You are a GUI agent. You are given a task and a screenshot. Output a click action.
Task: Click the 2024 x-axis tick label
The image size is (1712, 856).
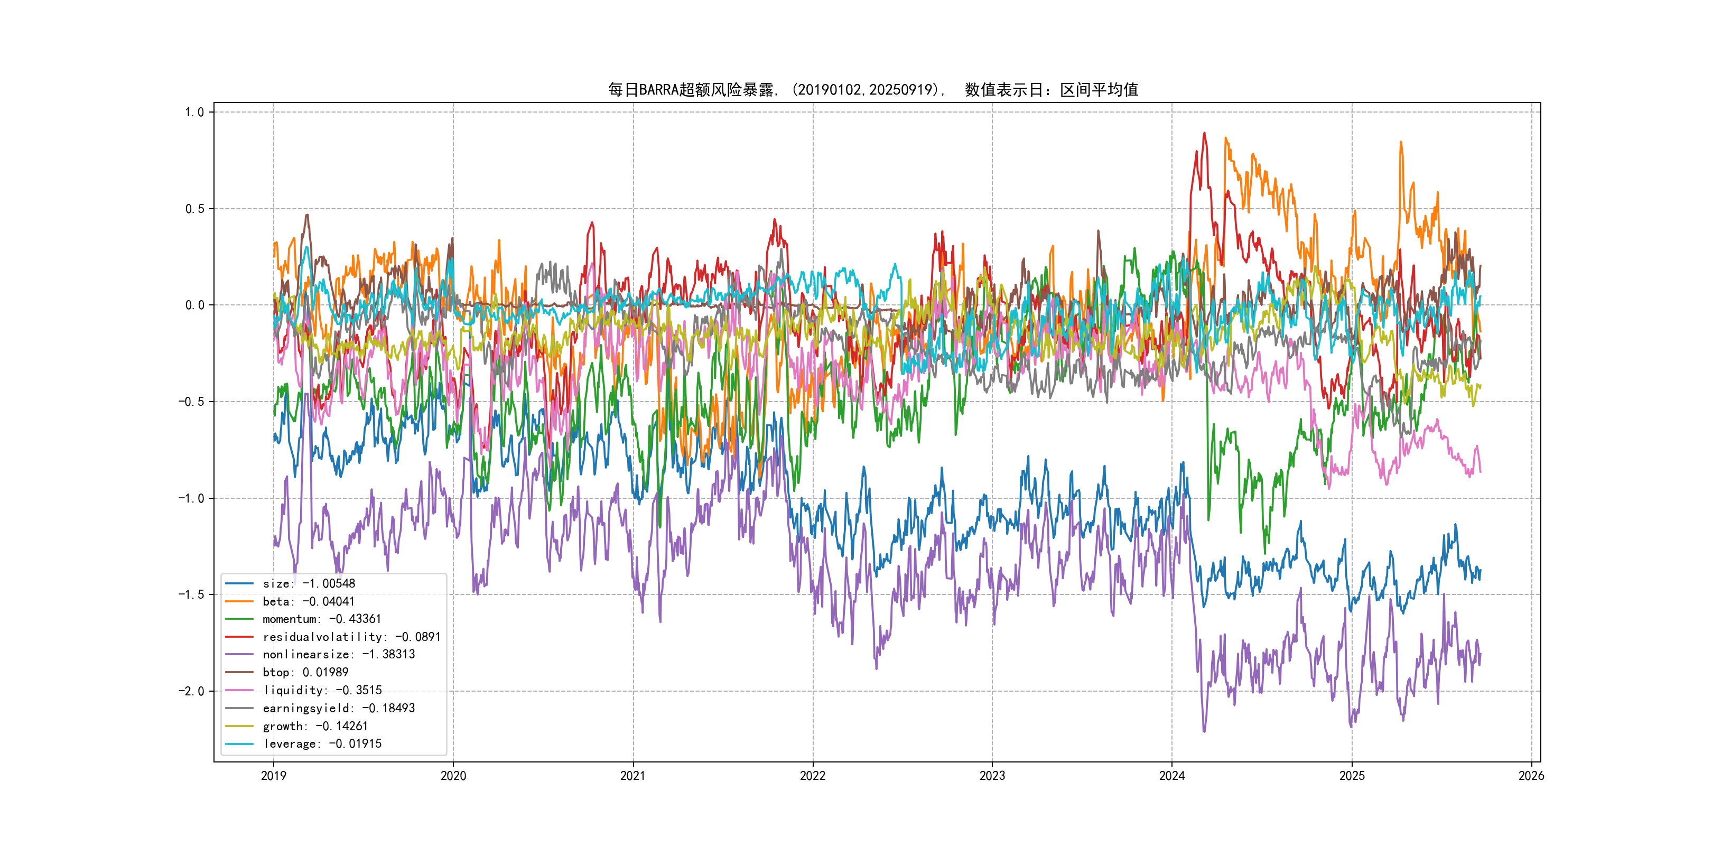[1171, 776]
